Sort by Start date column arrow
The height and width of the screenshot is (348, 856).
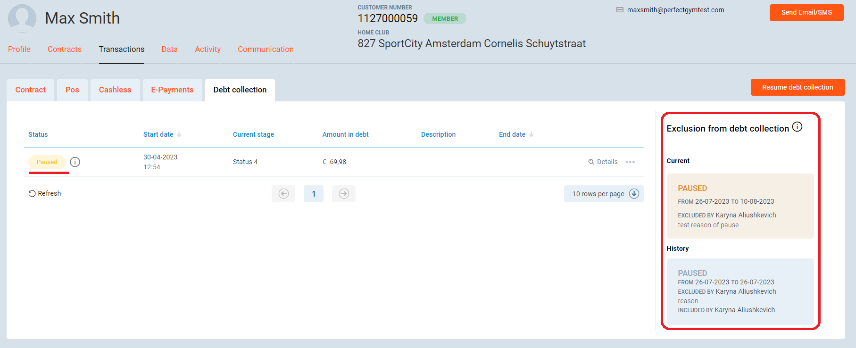(x=179, y=134)
